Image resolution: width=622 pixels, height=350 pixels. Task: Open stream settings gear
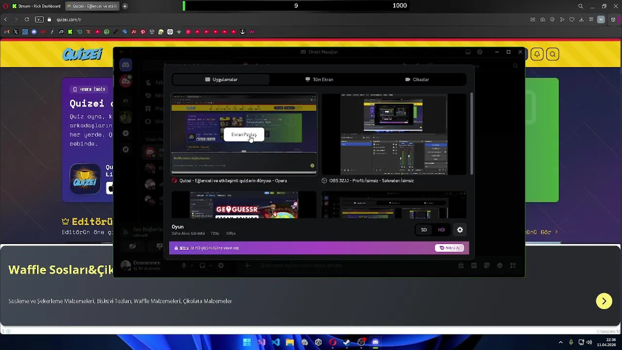[x=460, y=230]
